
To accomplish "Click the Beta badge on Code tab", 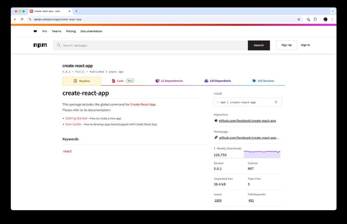I will click(130, 81).
